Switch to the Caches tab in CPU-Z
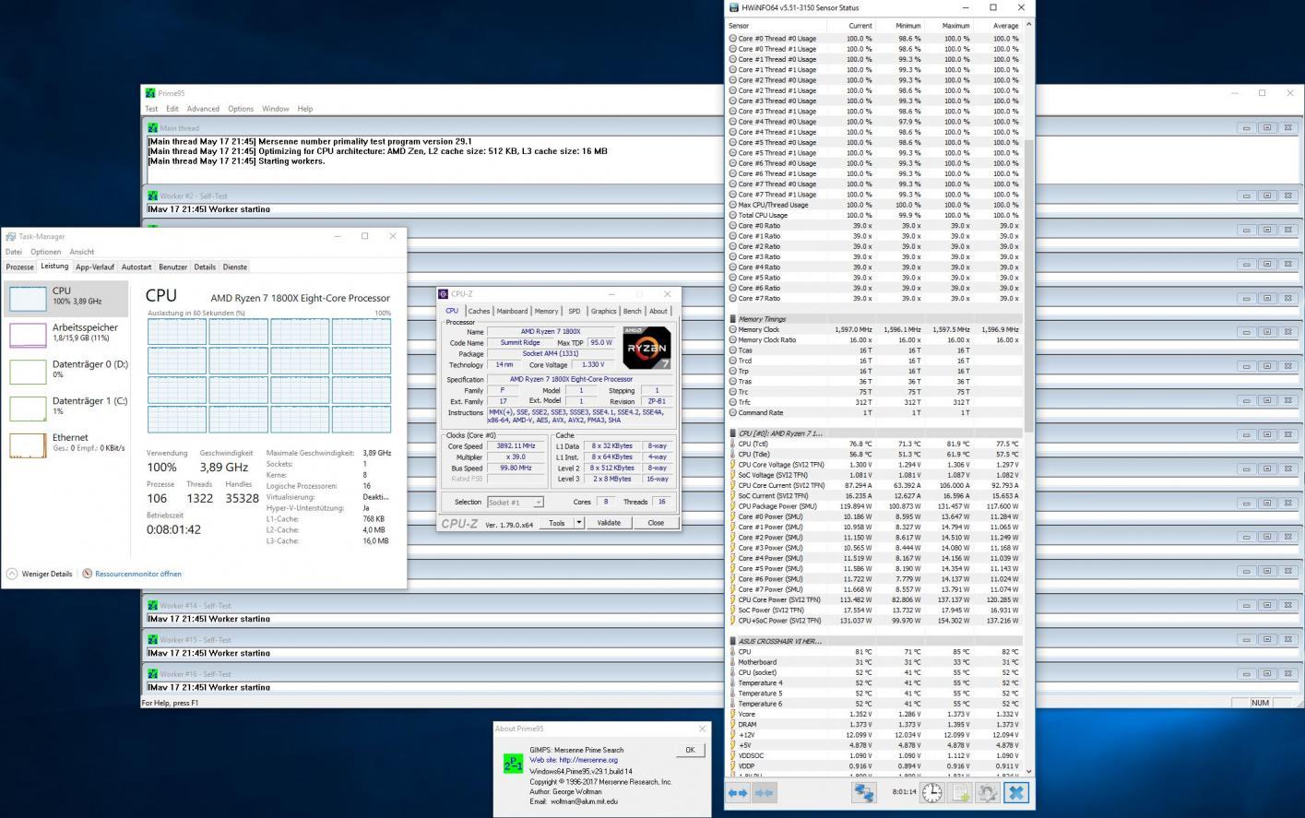 click(479, 311)
